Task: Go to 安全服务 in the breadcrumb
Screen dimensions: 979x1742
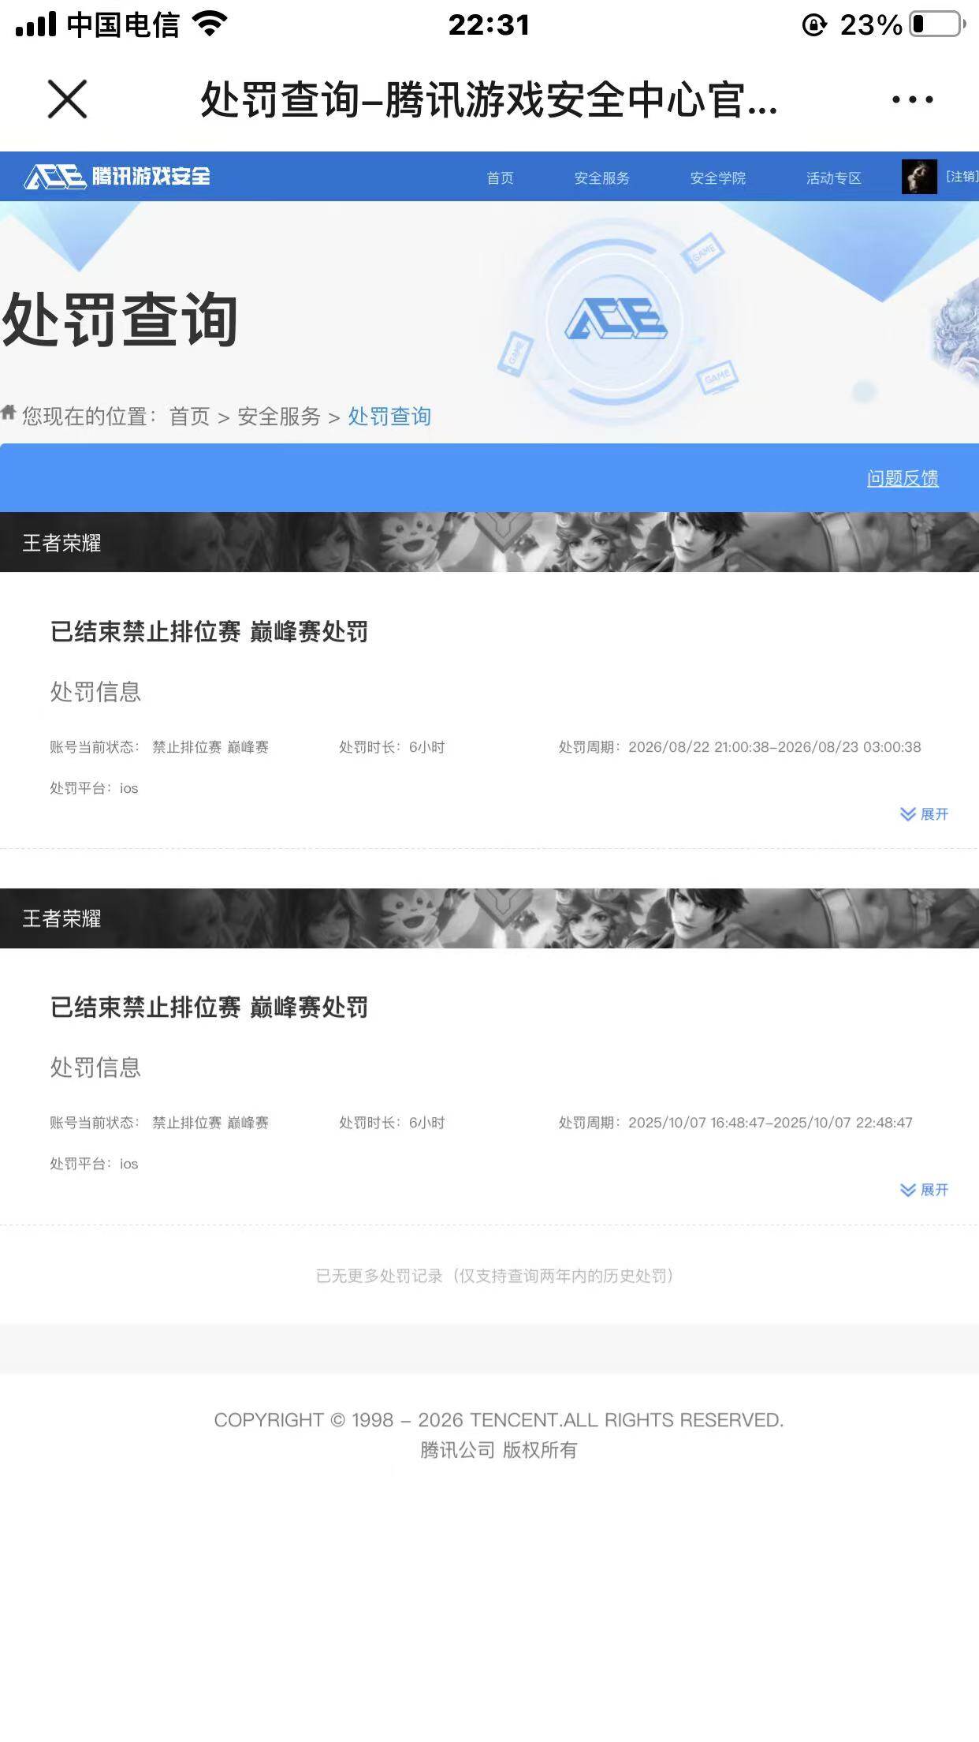Action: tap(279, 417)
